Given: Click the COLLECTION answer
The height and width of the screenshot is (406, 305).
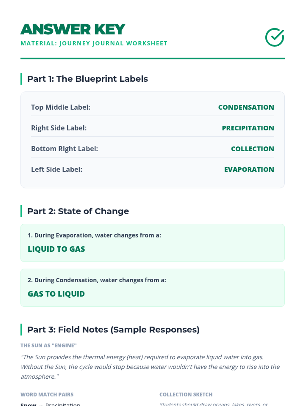Looking at the screenshot, I should click(252, 149).
